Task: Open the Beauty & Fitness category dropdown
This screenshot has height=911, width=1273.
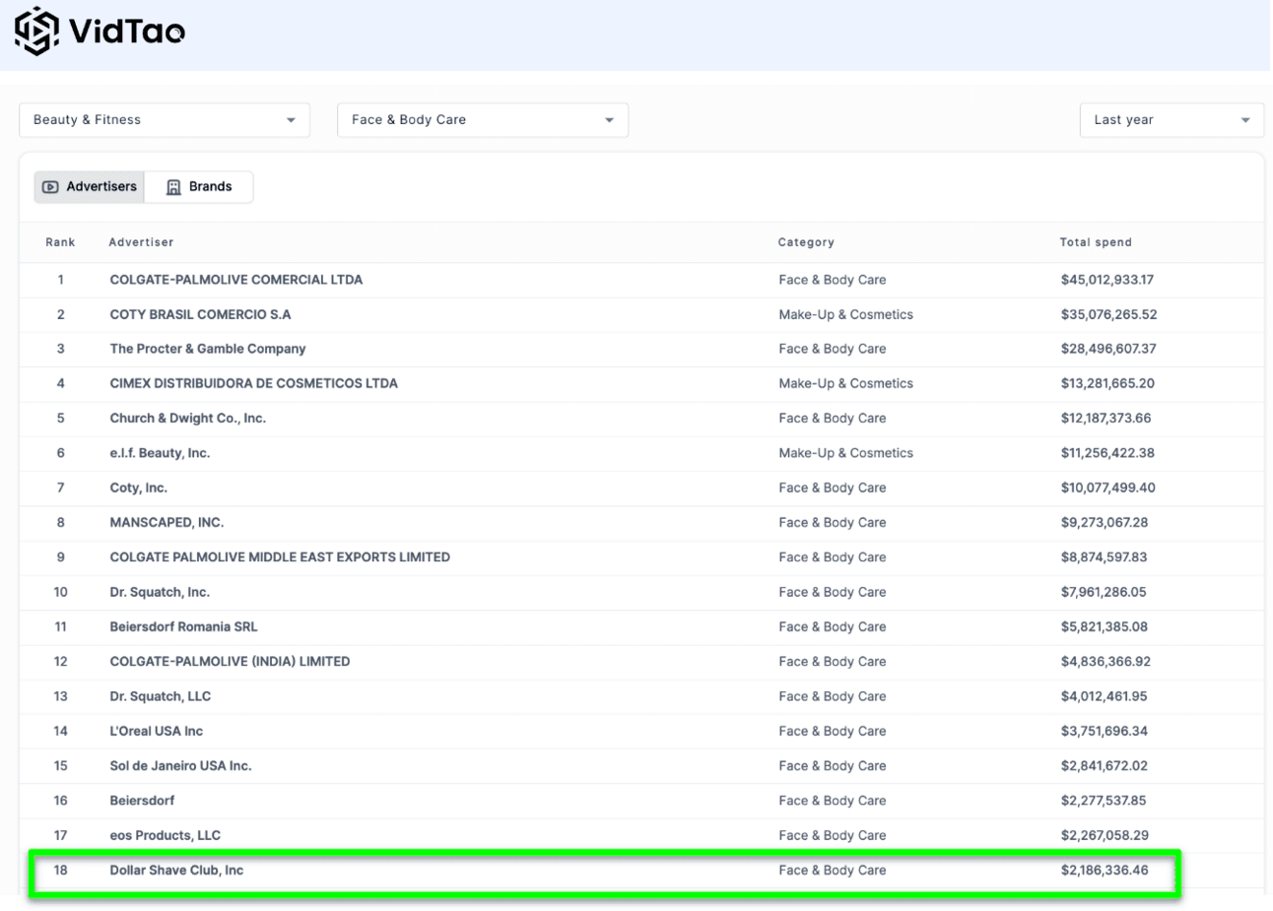Action: point(165,120)
